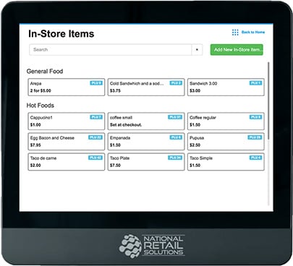Focus the Search input field
The image size is (293, 266).
pos(111,50)
